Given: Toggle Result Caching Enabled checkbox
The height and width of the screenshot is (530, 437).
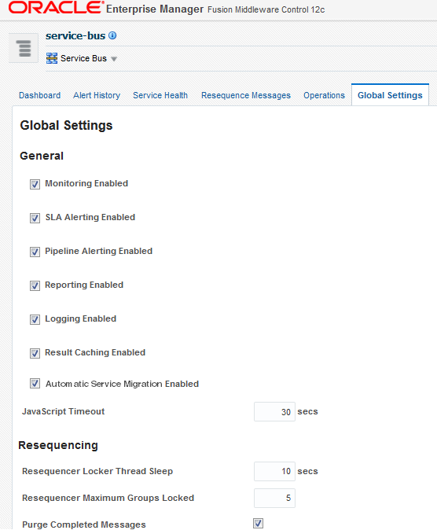Looking at the screenshot, I should coord(35,353).
